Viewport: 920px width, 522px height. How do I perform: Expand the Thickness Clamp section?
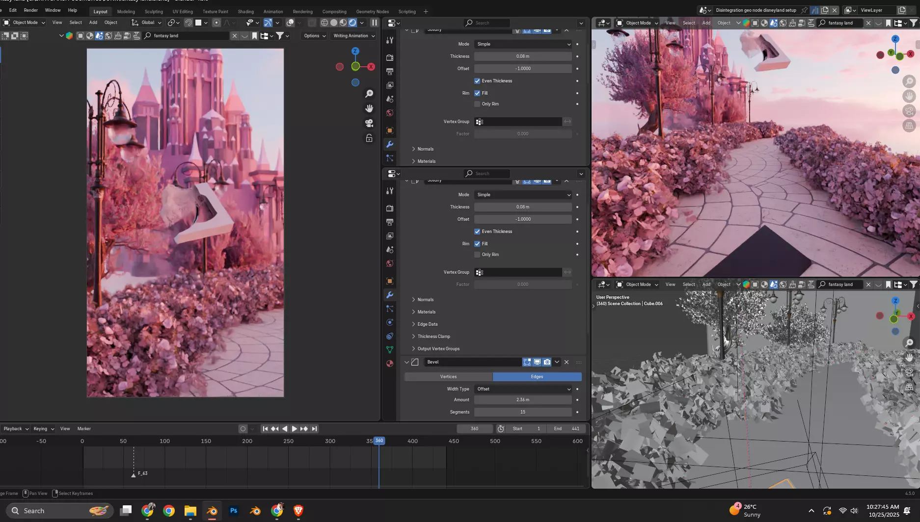[x=433, y=337]
